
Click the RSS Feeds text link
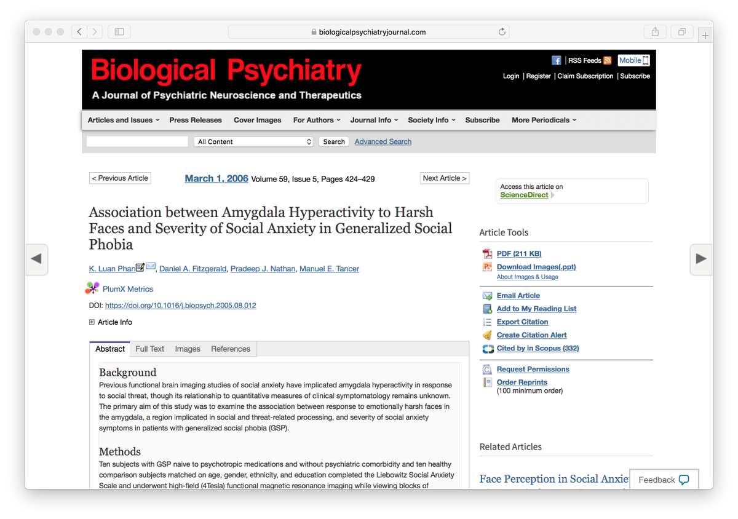click(x=585, y=60)
